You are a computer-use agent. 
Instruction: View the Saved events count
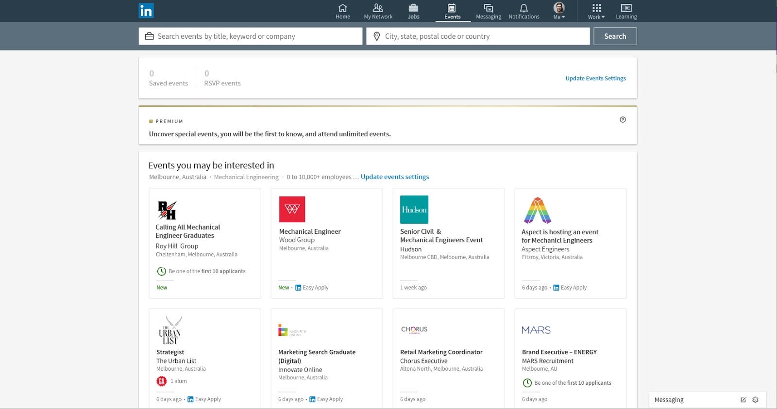(x=168, y=78)
